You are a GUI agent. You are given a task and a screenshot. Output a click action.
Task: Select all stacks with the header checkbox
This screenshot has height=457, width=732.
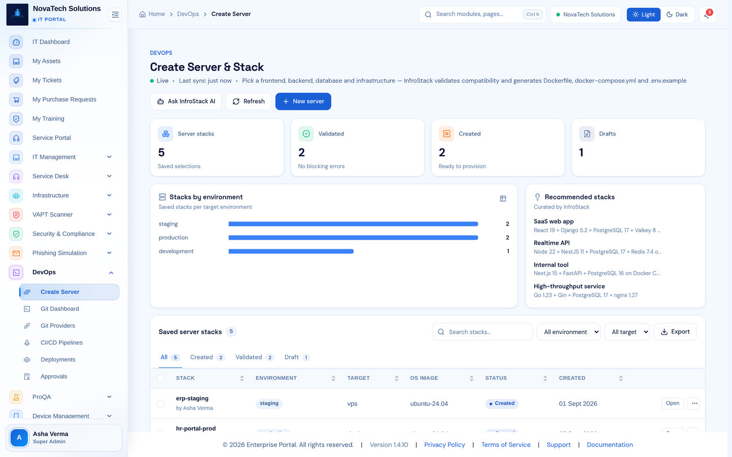click(161, 378)
